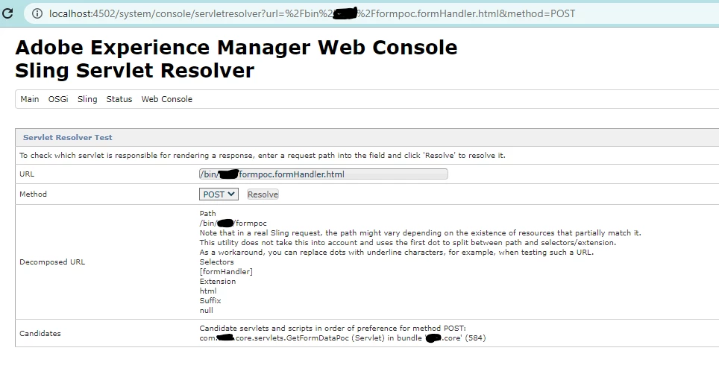Viewport: 719px width, 377px height.
Task: Select the 'Selectors' heading text
Action: 216,262
